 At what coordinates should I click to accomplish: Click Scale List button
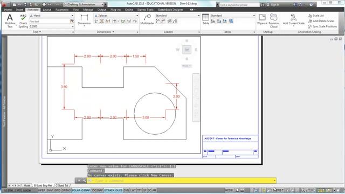tap(316, 16)
